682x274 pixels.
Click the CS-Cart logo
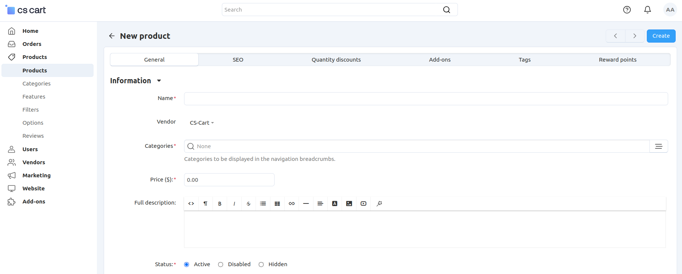[25, 10]
